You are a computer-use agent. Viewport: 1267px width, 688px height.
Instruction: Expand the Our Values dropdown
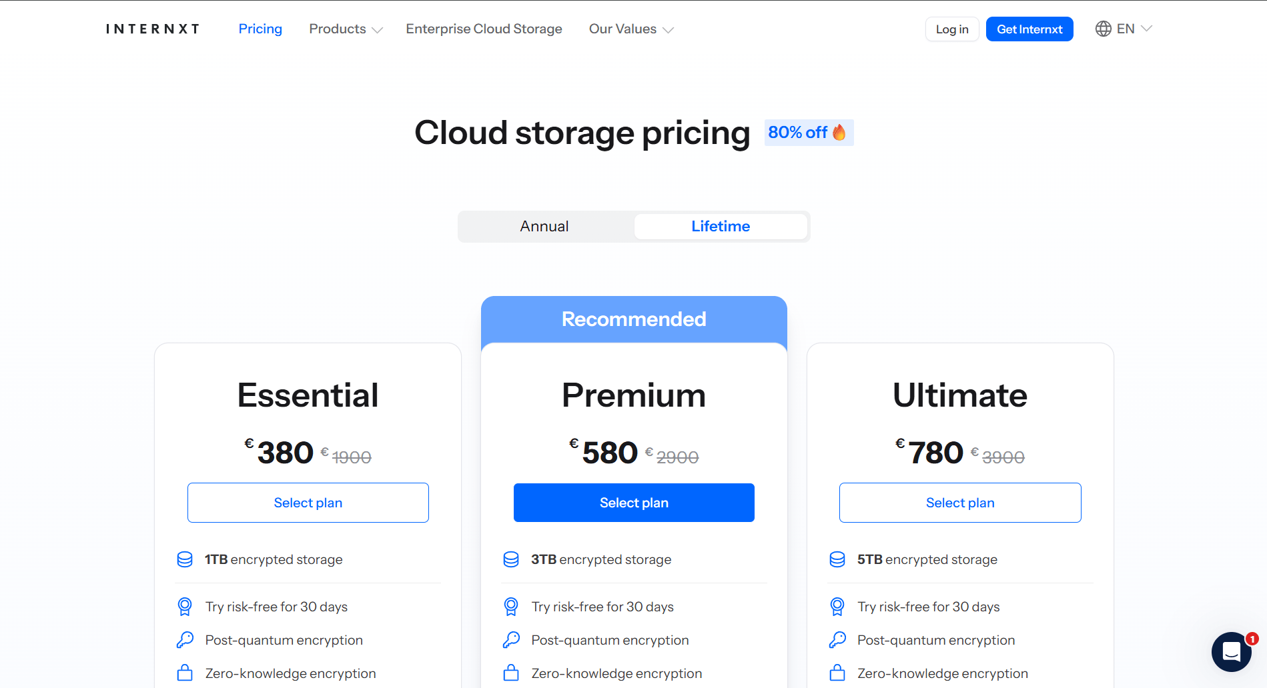click(x=631, y=29)
